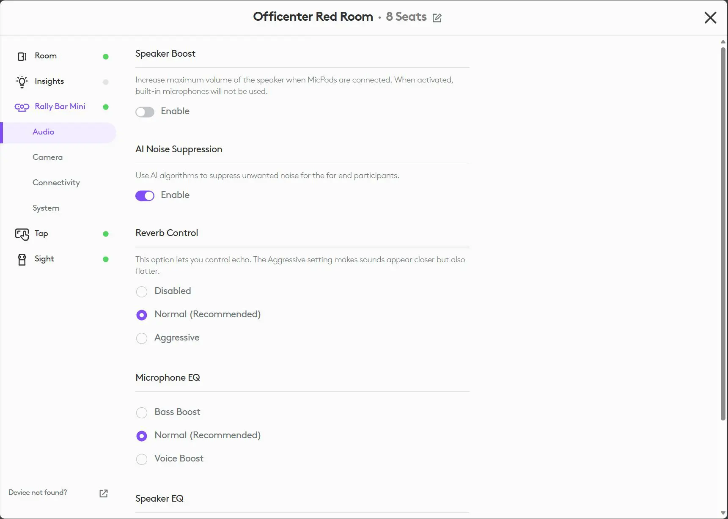728x519 pixels.
Task: Select Disabled for Reverb Control
Action: [142, 292]
